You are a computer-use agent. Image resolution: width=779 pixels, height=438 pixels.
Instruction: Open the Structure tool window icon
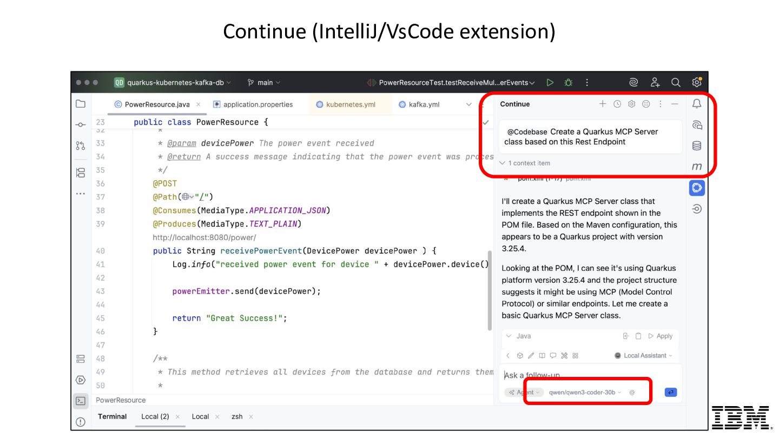click(81, 172)
